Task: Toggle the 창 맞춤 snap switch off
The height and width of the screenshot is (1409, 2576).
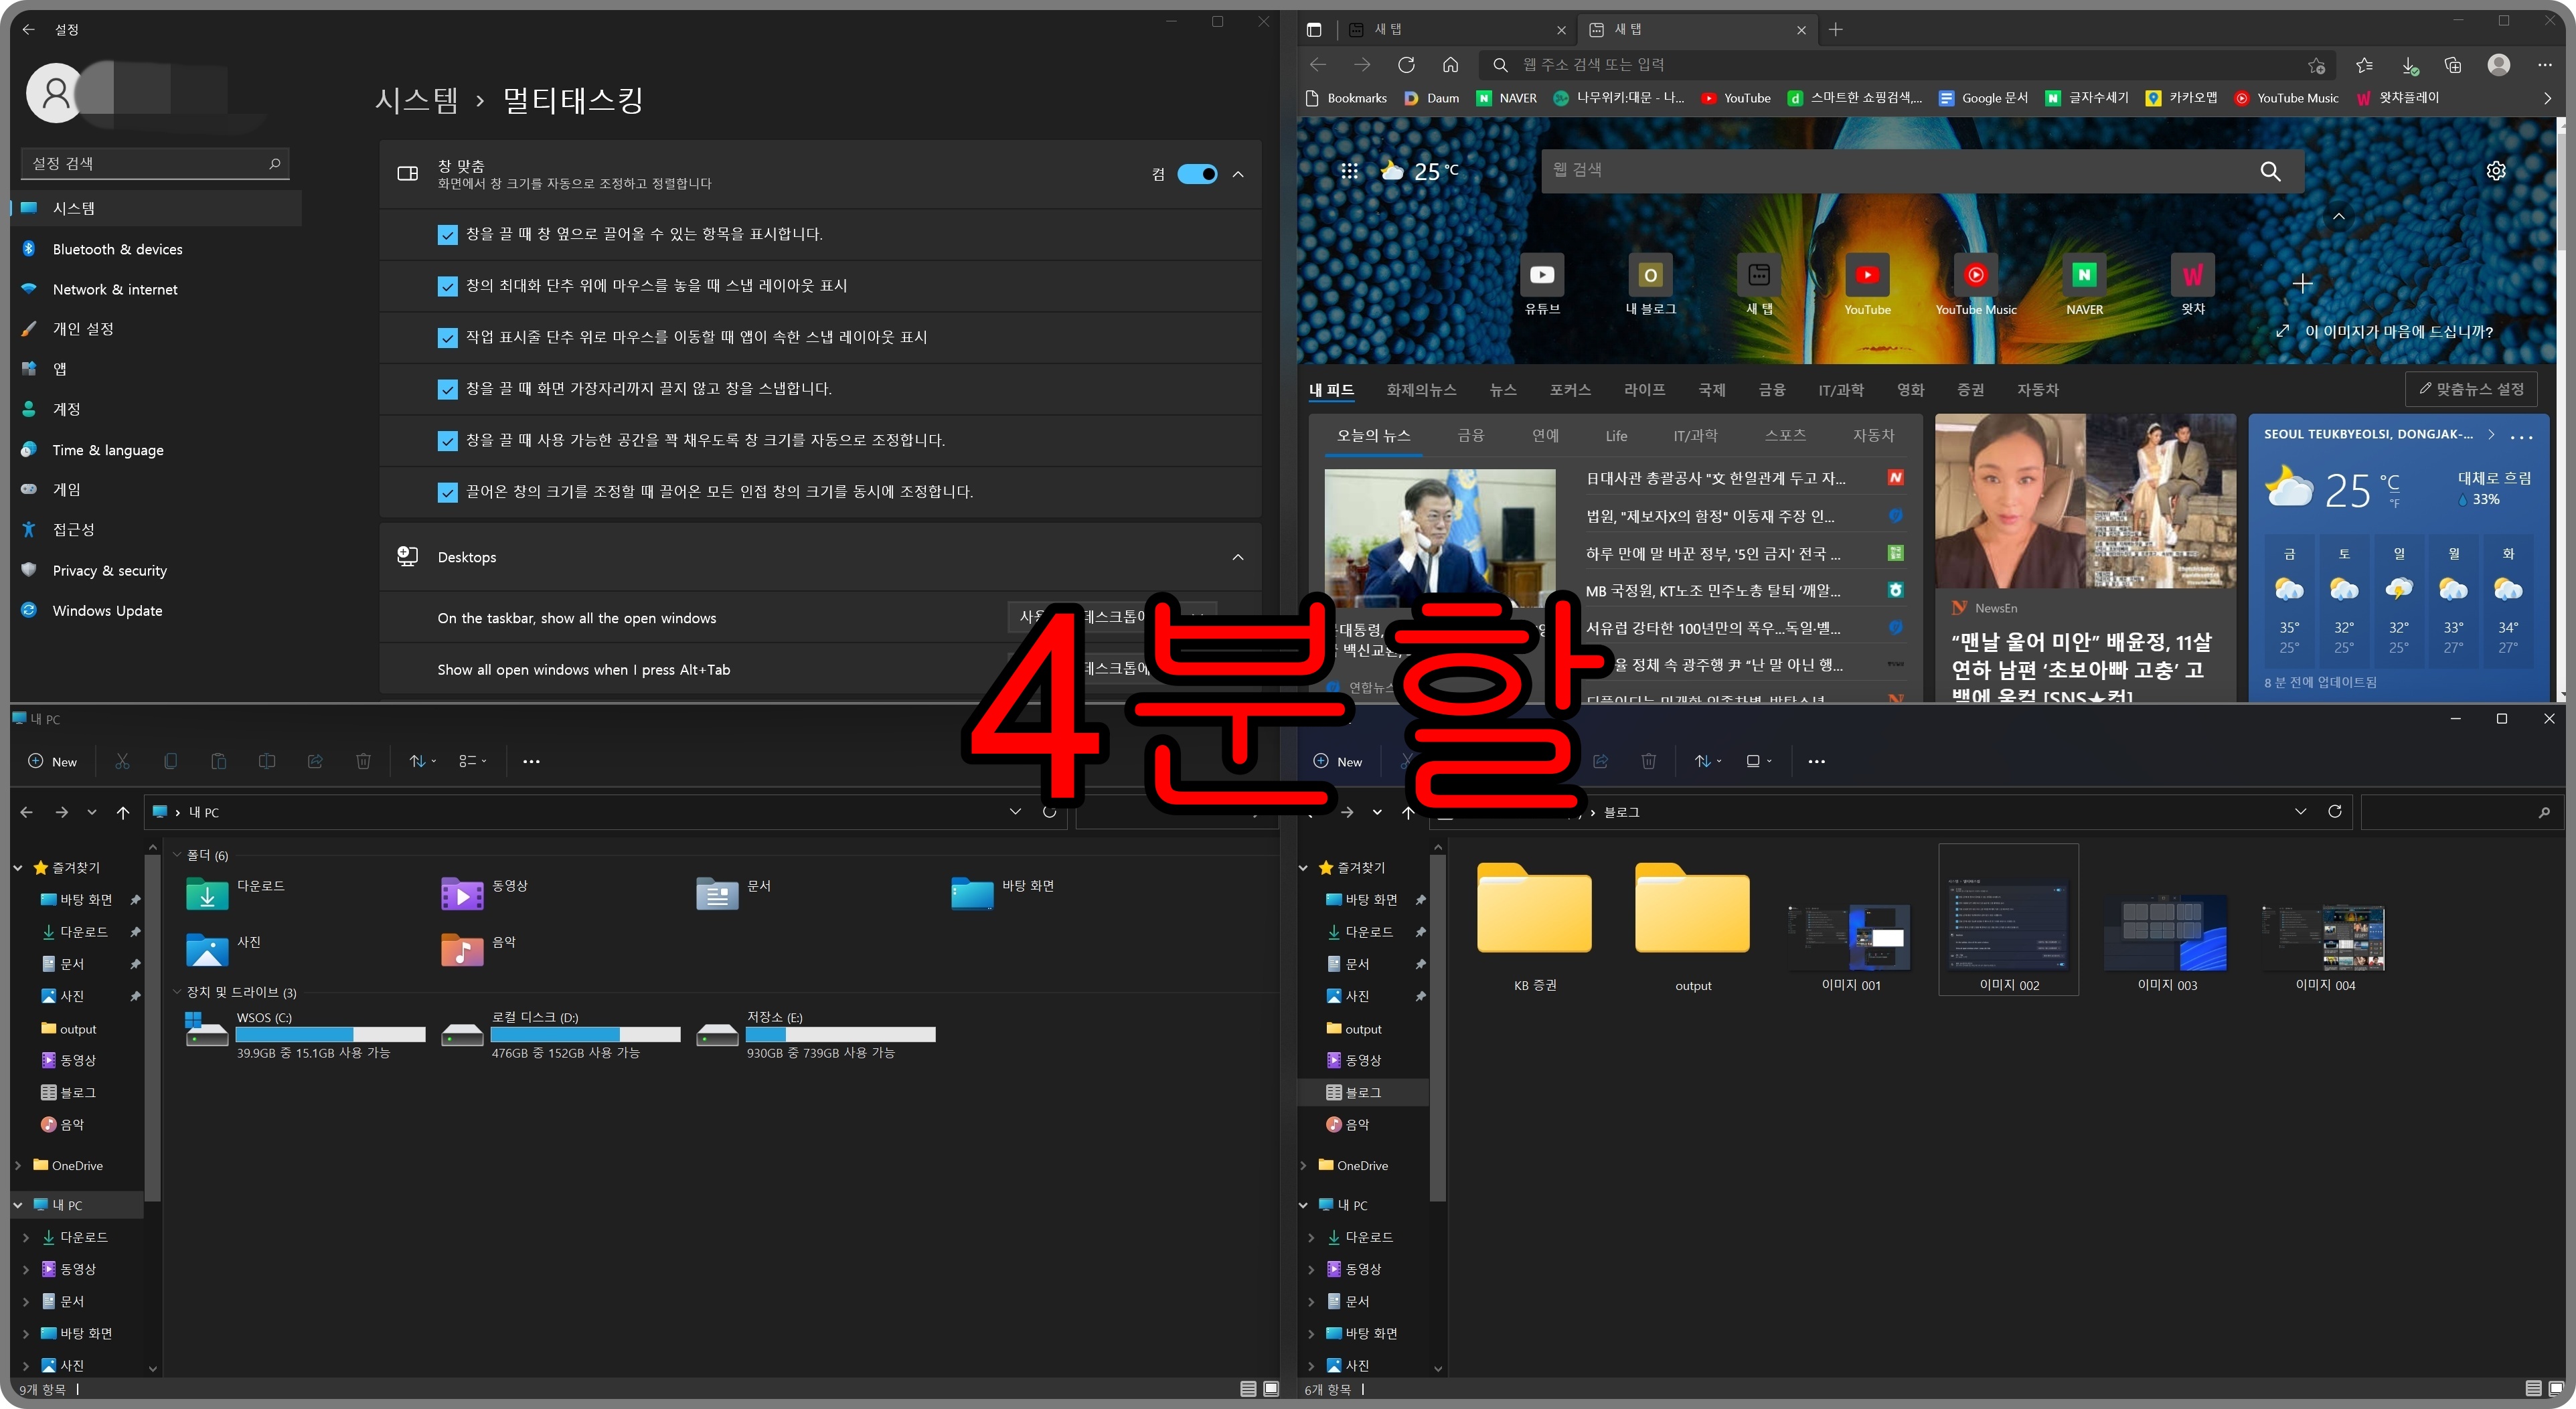Action: [1197, 174]
